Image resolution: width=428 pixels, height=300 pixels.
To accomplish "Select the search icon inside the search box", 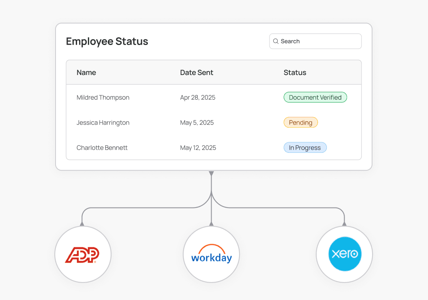I will pos(276,41).
